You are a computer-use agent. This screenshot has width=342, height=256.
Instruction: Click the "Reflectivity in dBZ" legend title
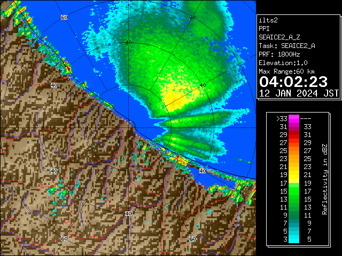325,179
